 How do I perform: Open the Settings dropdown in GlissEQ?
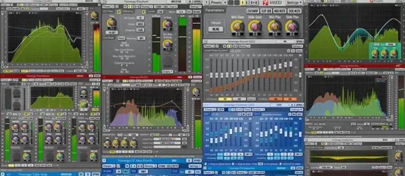point(196,81)
